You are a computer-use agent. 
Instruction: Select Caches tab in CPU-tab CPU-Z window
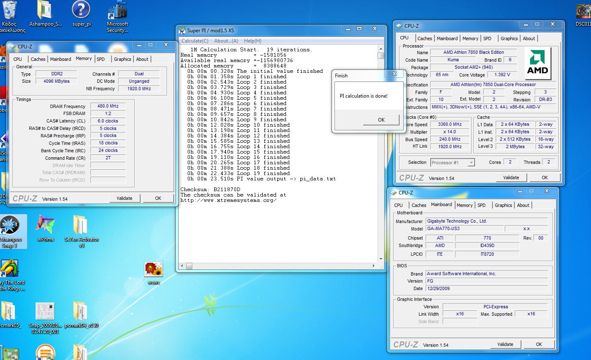(424, 38)
